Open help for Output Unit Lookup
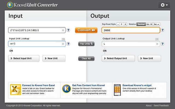175x109 pixels. pos(162,44)
